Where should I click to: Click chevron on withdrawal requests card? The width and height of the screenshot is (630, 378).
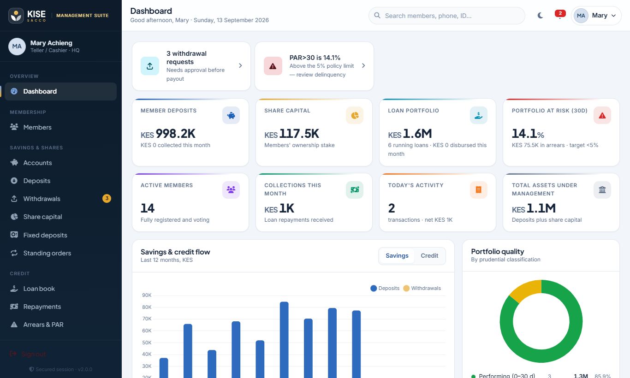[x=240, y=66]
